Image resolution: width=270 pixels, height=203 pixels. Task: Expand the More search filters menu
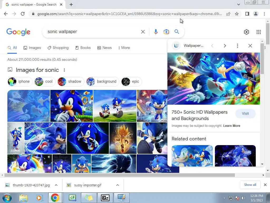coord(124,48)
